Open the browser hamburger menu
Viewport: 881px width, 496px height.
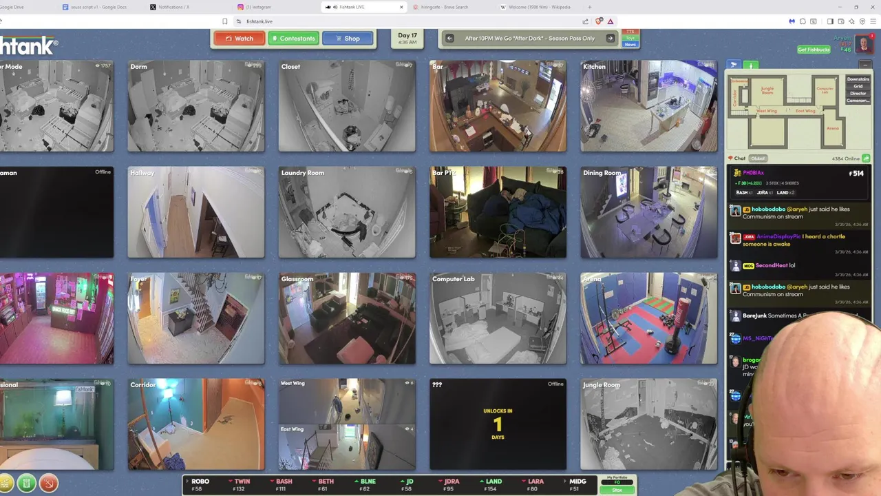(x=873, y=21)
